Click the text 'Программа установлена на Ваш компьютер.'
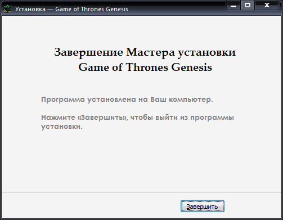This screenshot has width=283, height=220. click(x=127, y=100)
